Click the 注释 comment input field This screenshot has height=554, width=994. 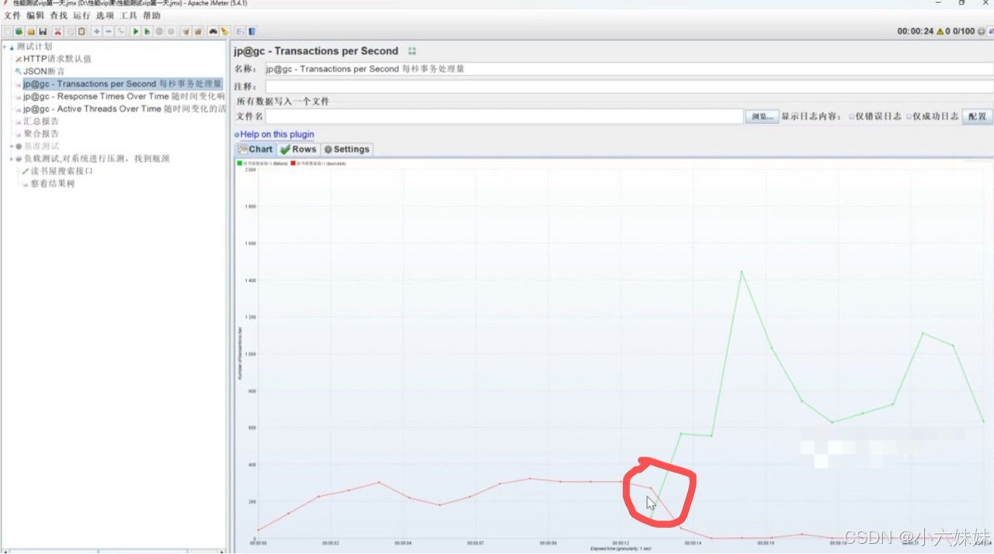628,86
